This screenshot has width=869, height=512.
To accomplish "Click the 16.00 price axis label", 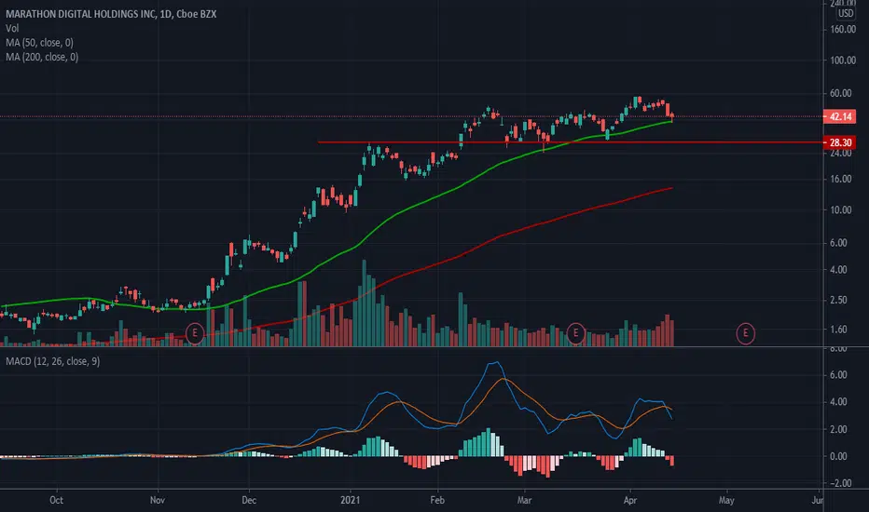I will pos(841,180).
